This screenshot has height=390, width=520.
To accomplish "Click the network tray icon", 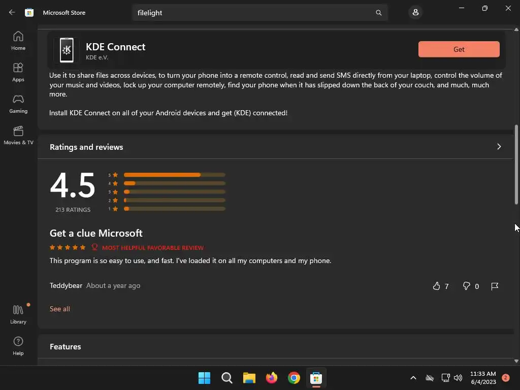I will pyautogui.click(x=445, y=378).
